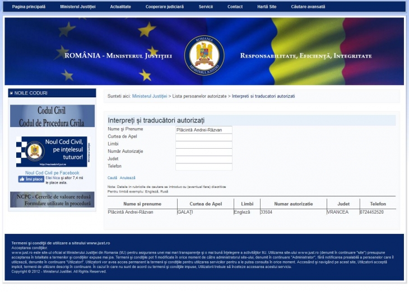Click into the Număr Autorizație text field
This screenshot has height=292, width=409.
(x=203, y=152)
